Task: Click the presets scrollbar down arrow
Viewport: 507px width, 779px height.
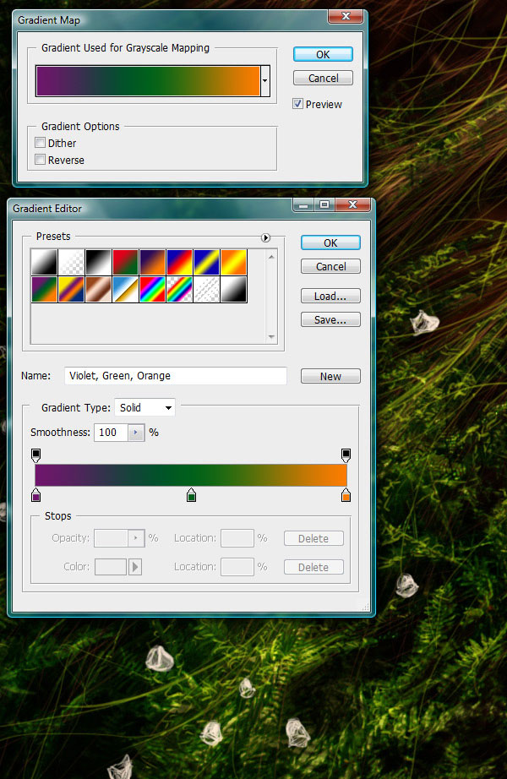Action: pos(271,337)
